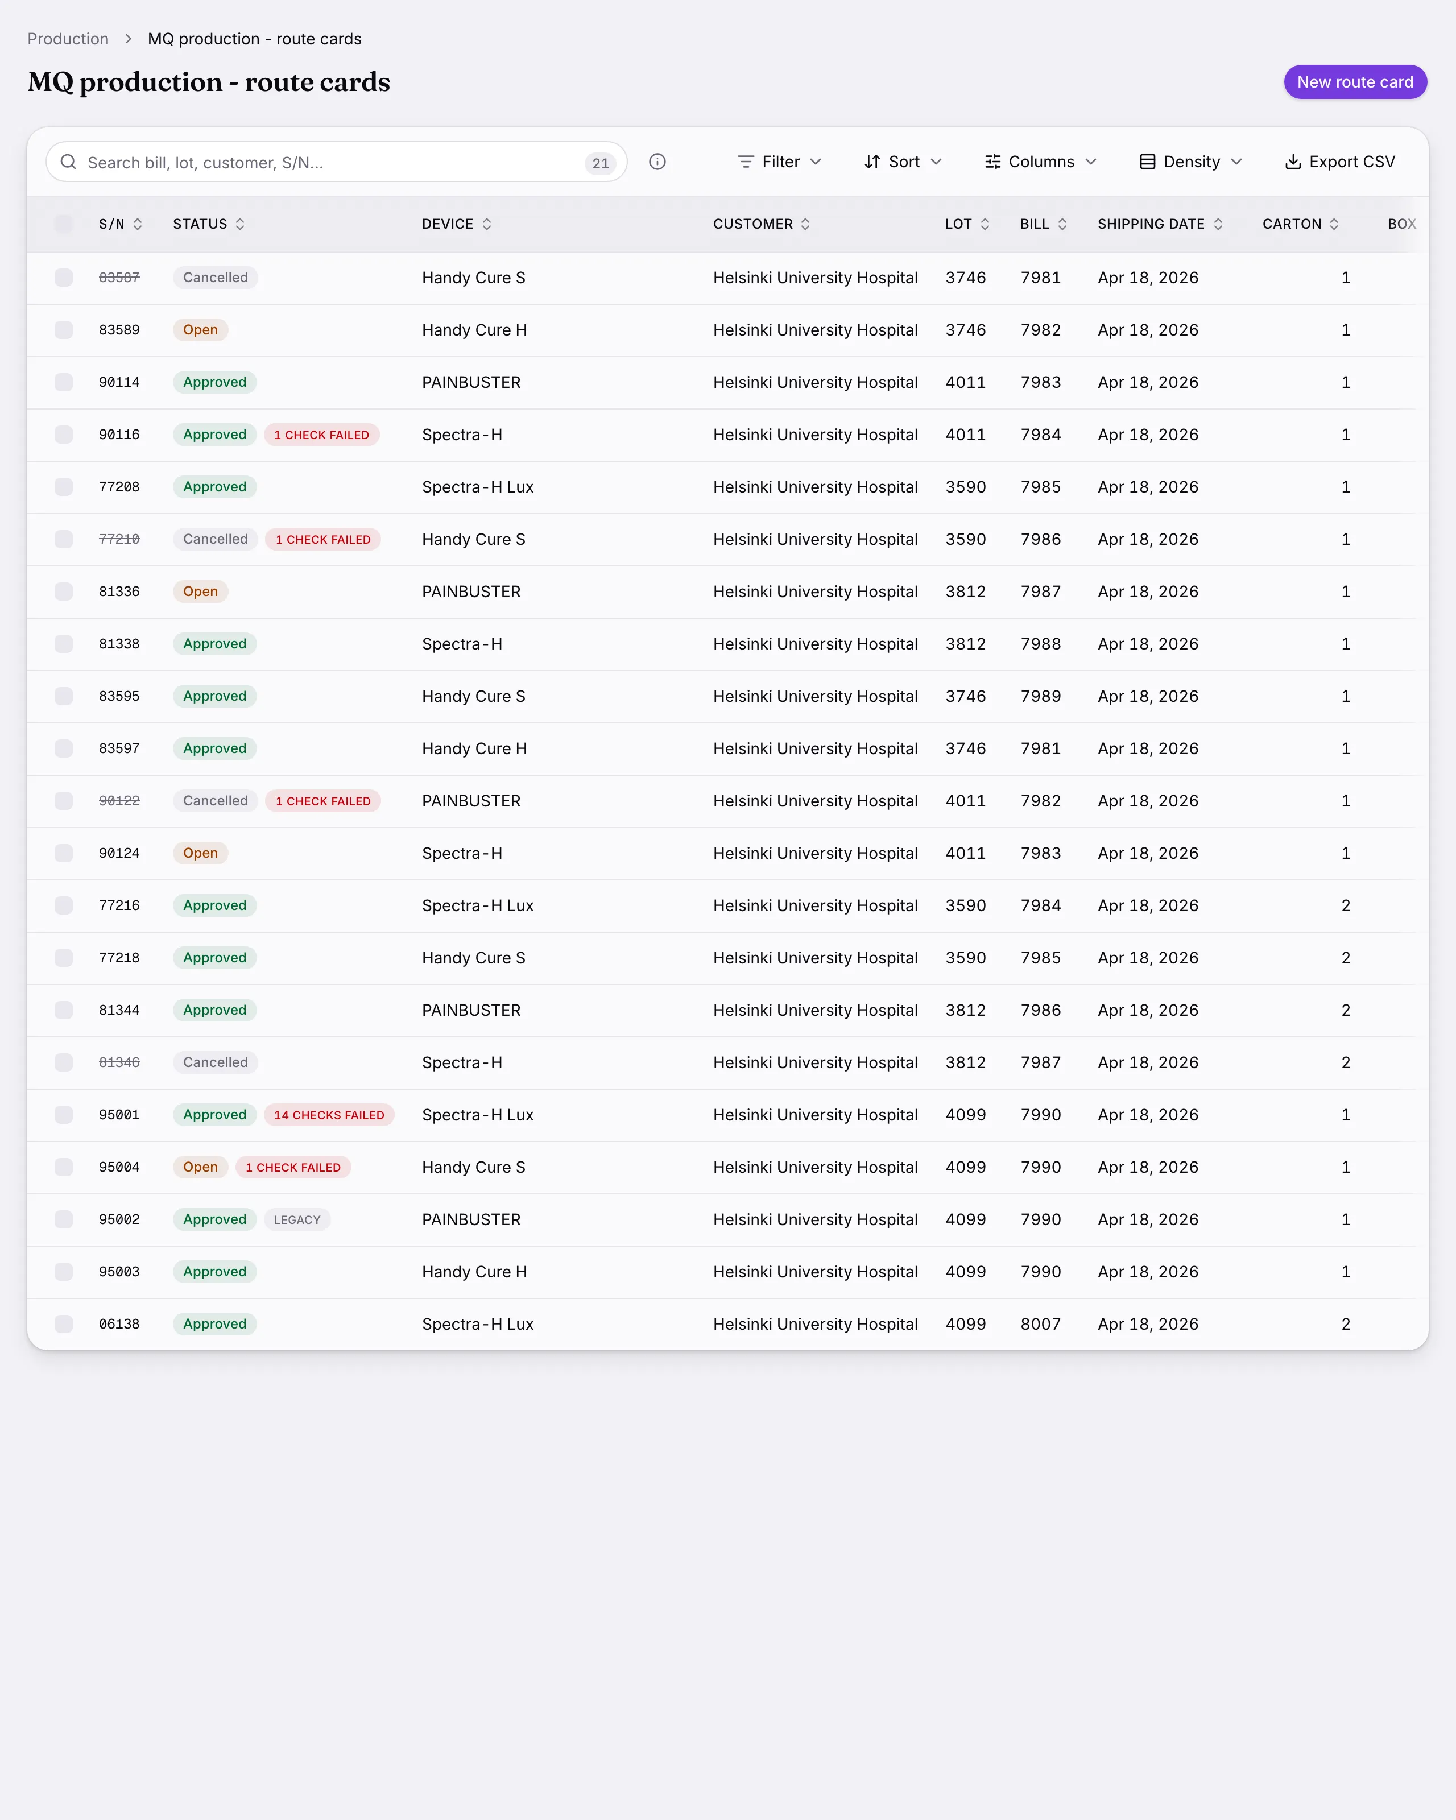Viewport: 1456px width, 1820px height.
Task: Select checkbox for row 83589
Action: pyautogui.click(x=63, y=330)
